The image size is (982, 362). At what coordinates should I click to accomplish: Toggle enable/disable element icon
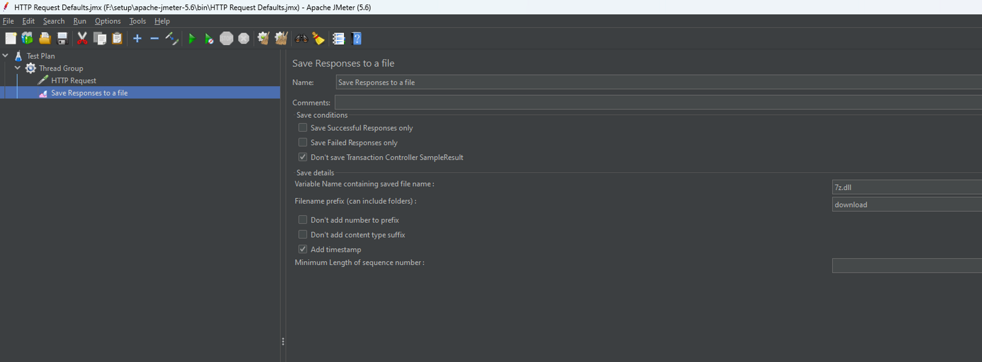pyautogui.click(x=172, y=38)
